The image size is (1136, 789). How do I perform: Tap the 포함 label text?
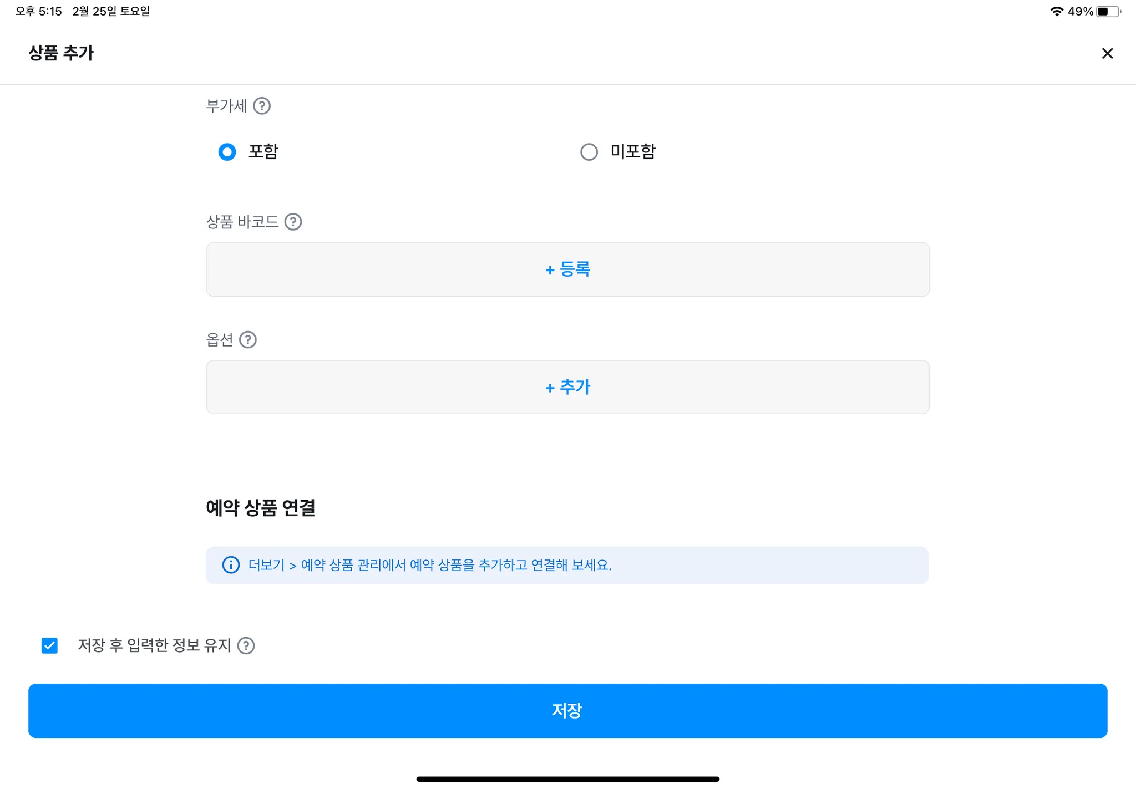point(263,151)
